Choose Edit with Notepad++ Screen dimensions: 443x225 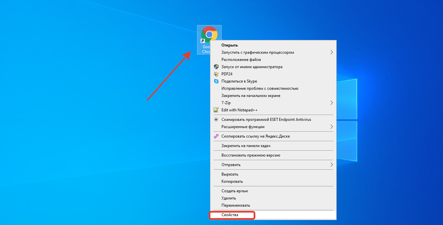pos(273,110)
